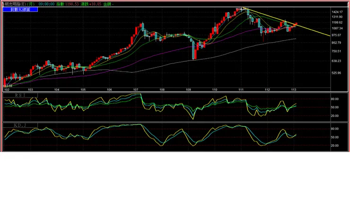Image resolution: width=350 pixels, height=218 pixels.
Task: Click the 胡志明指(E) symbol title
Action: pos(15,4)
